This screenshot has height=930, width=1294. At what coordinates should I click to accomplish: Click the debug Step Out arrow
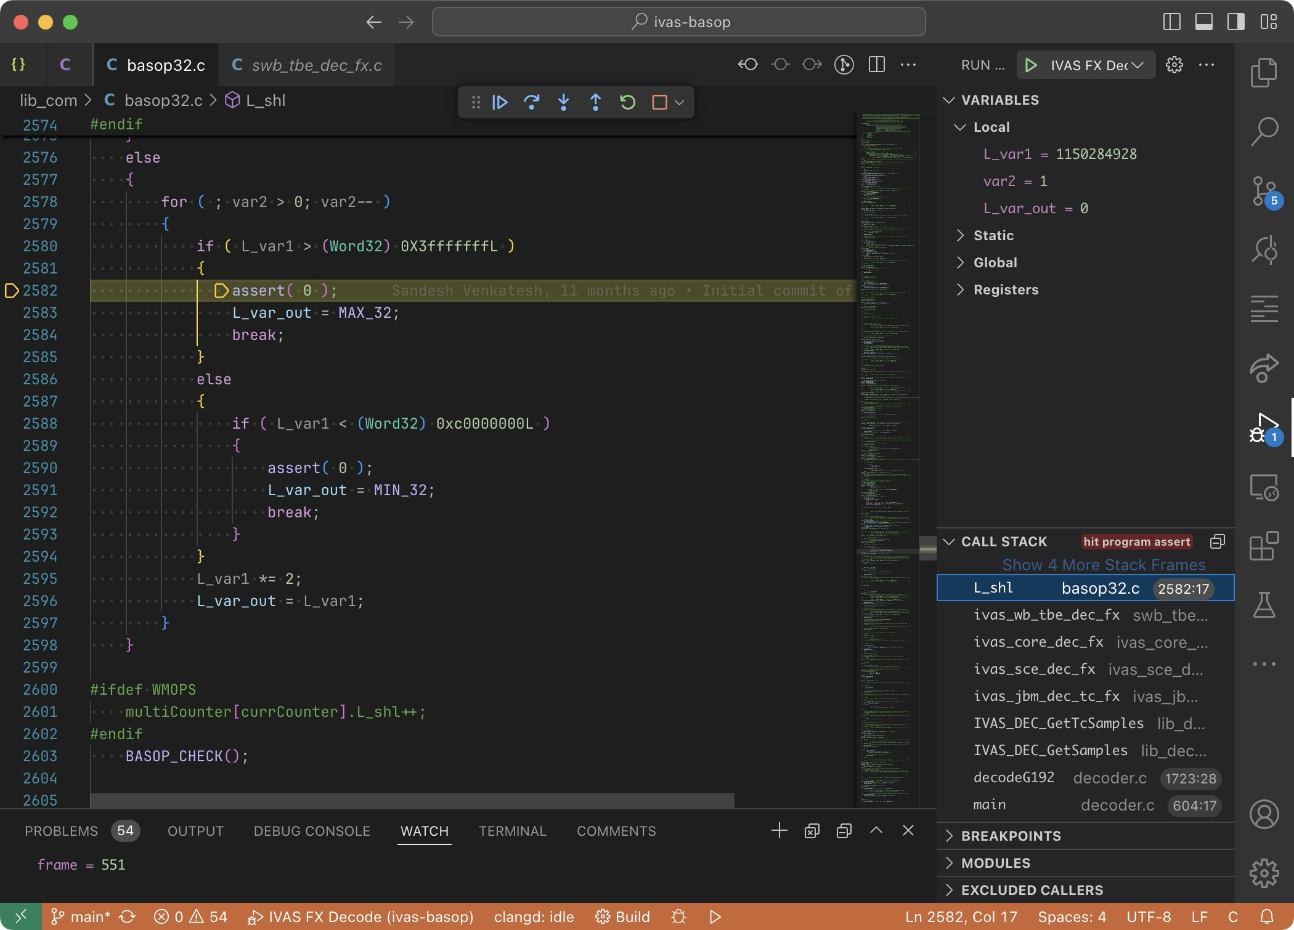point(595,102)
